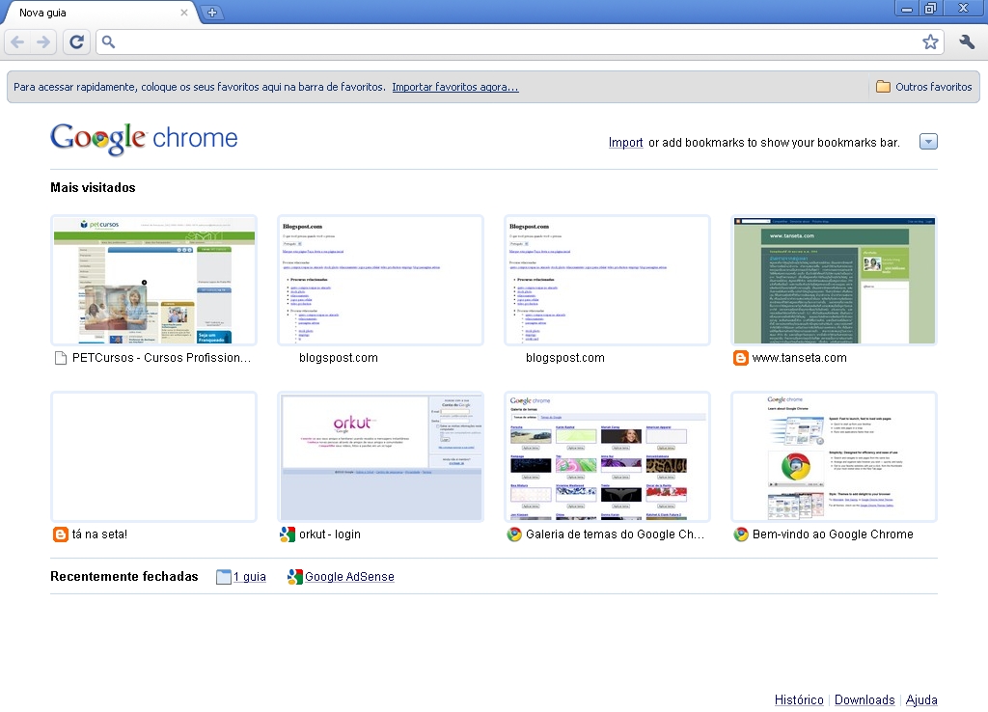Restore down the Chrome window
The width and height of the screenshot is (988, 712).
[930, 9]
